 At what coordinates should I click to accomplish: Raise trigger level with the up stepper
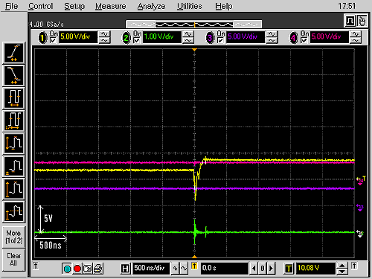[342, 266]
